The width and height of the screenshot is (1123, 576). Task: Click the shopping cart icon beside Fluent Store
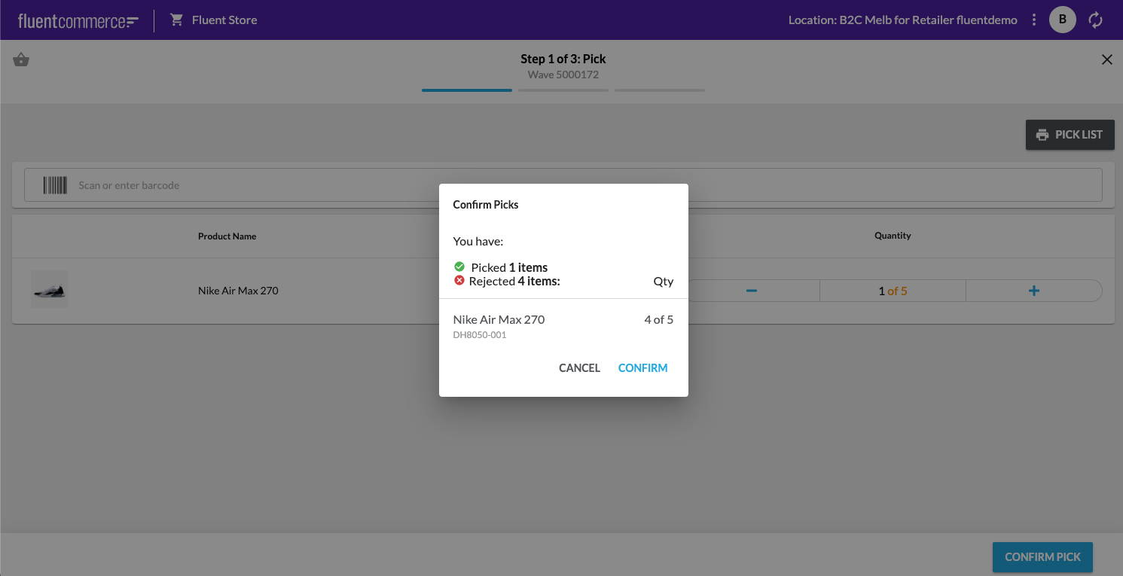pos(177,20)
